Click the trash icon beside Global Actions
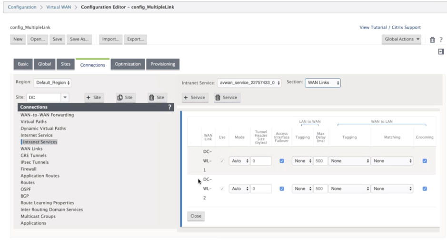Image resolution: width=447 pixels, height=240 pixels. 432,40
